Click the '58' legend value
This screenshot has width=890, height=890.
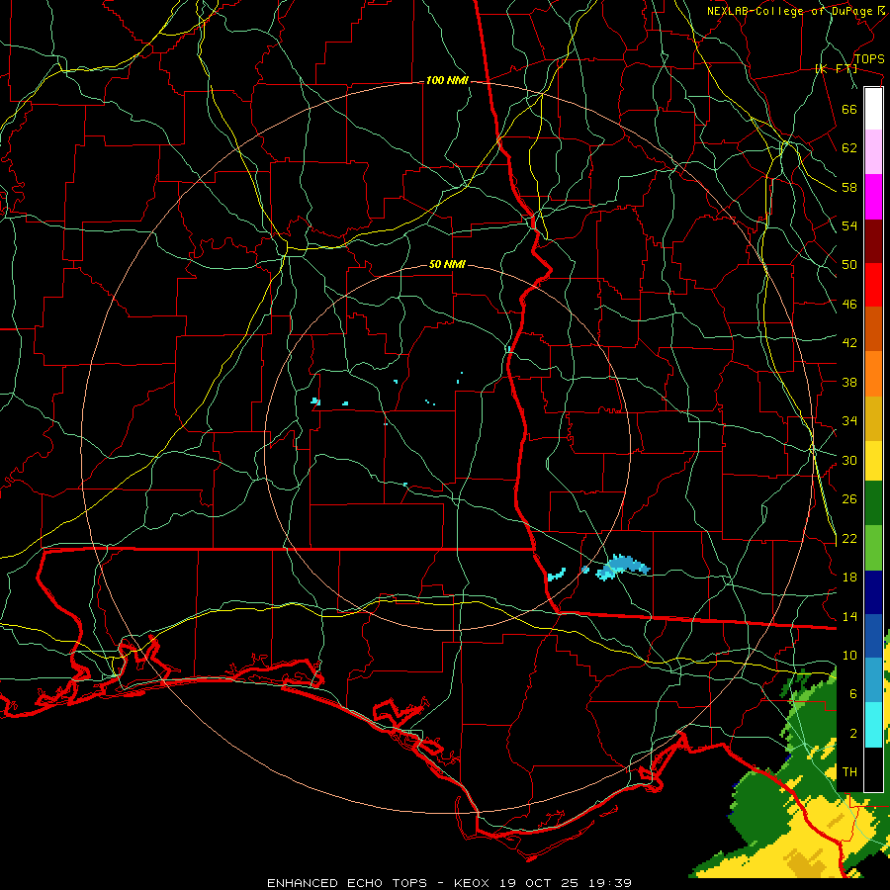point(849,187)
